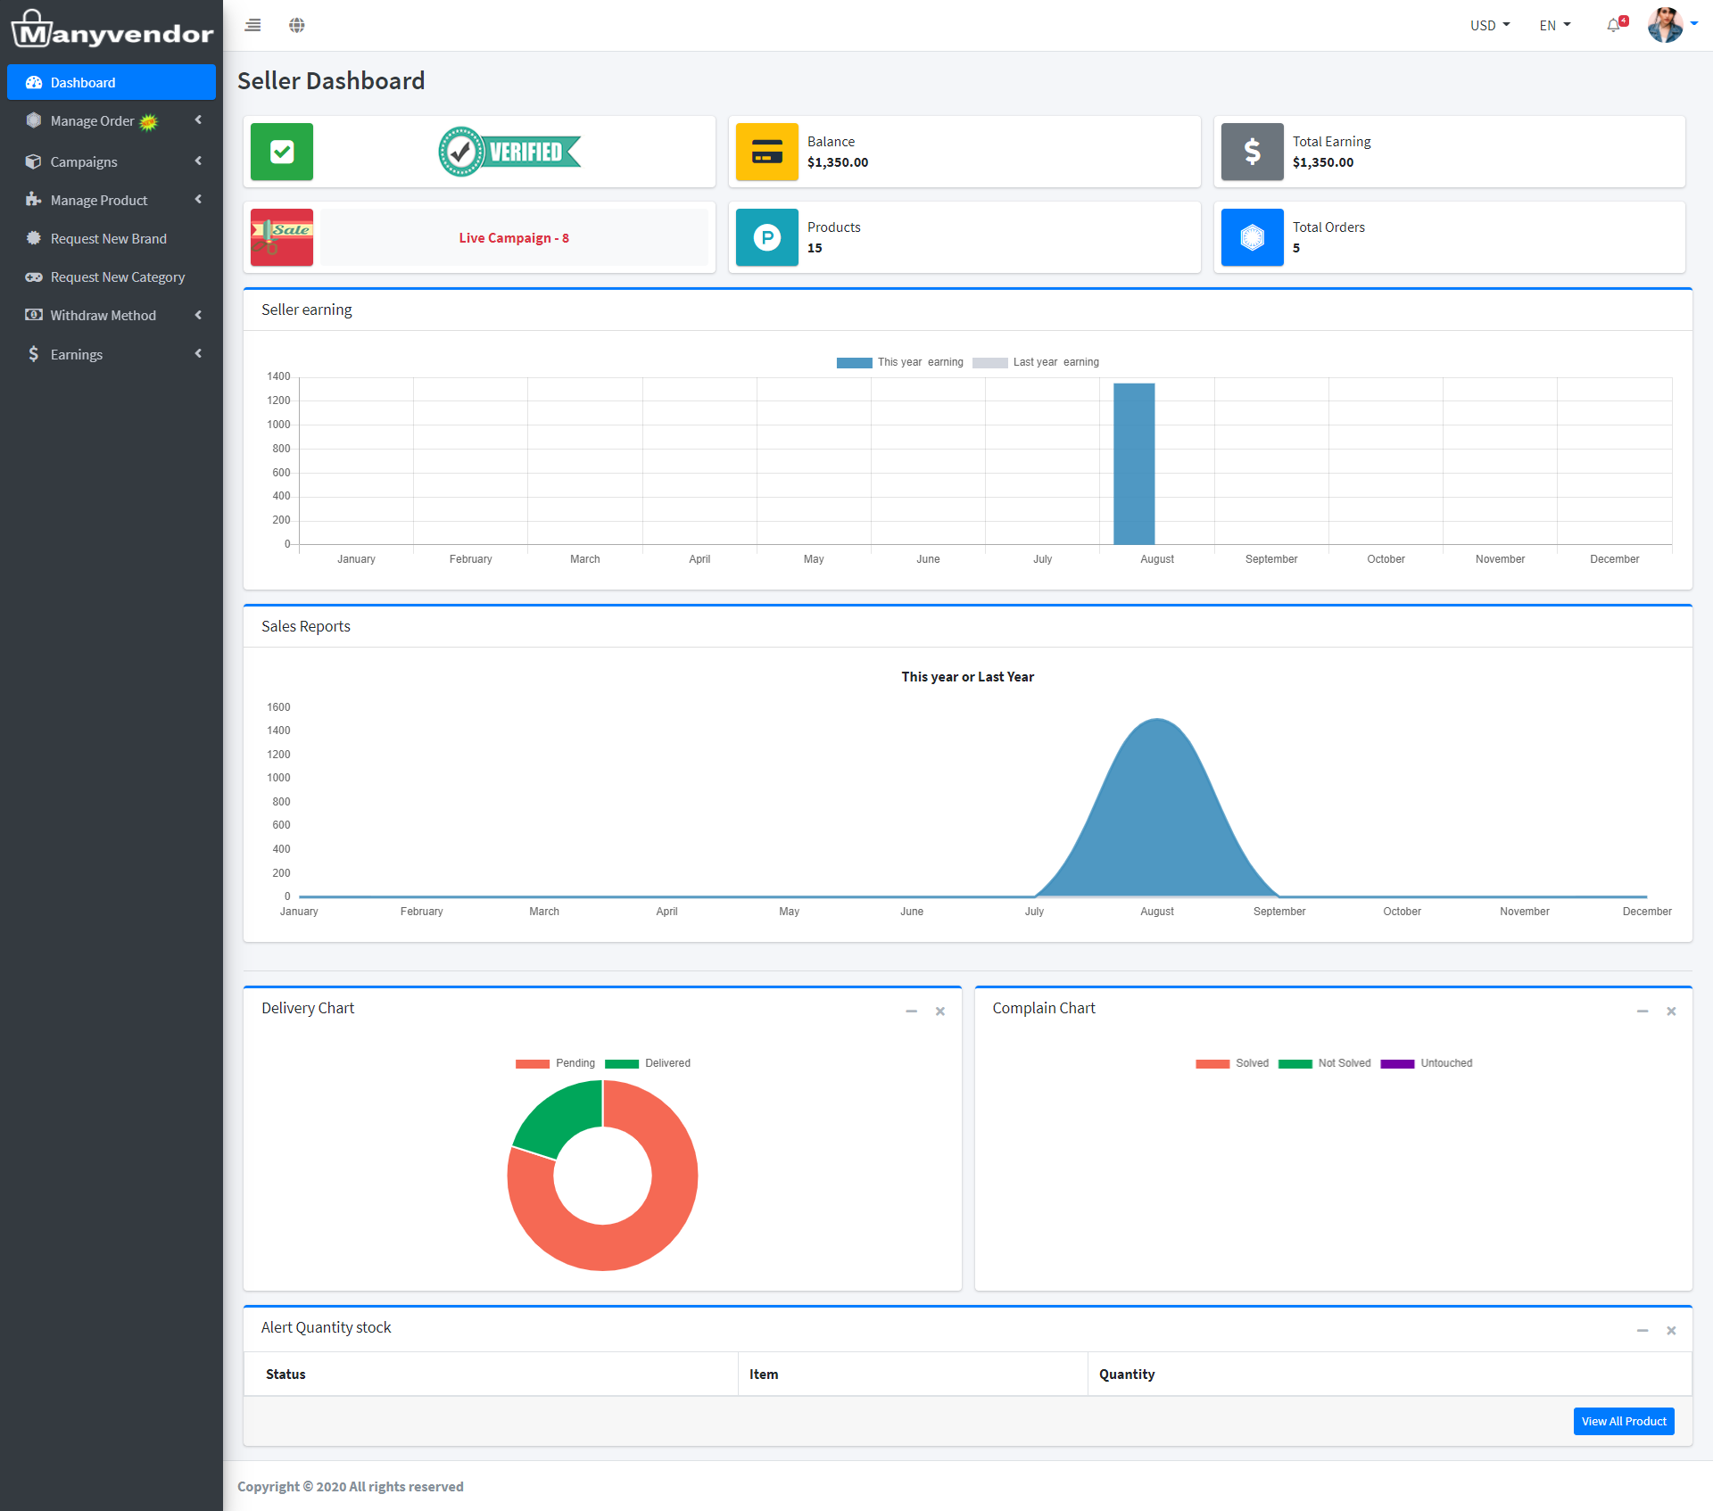Open Request New Brand menu item
Image resolution: width=1713 pixels, height=1511 pixels.
tap(112, 238)
